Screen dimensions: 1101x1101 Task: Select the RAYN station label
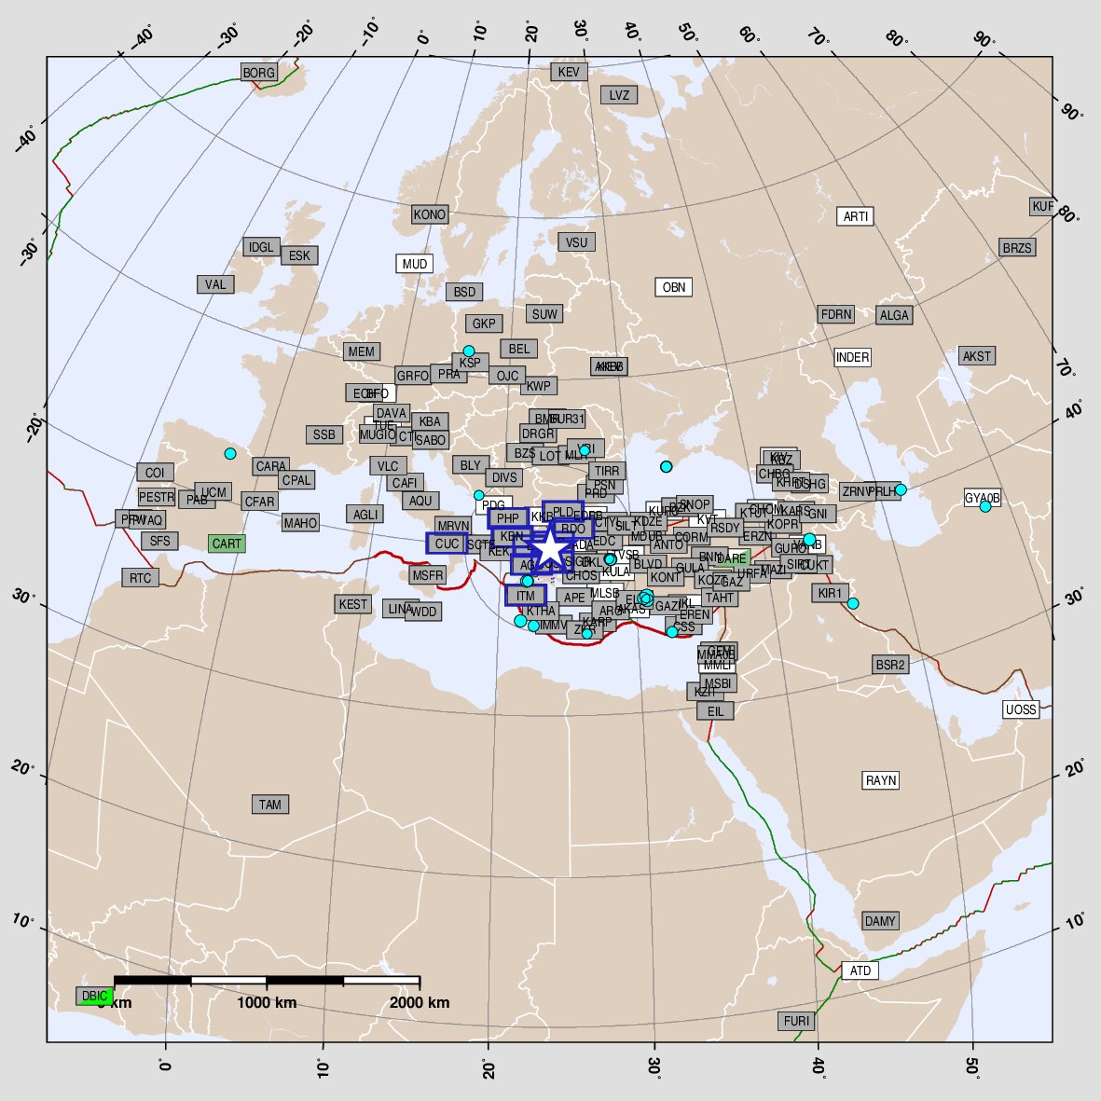(880, 780)
